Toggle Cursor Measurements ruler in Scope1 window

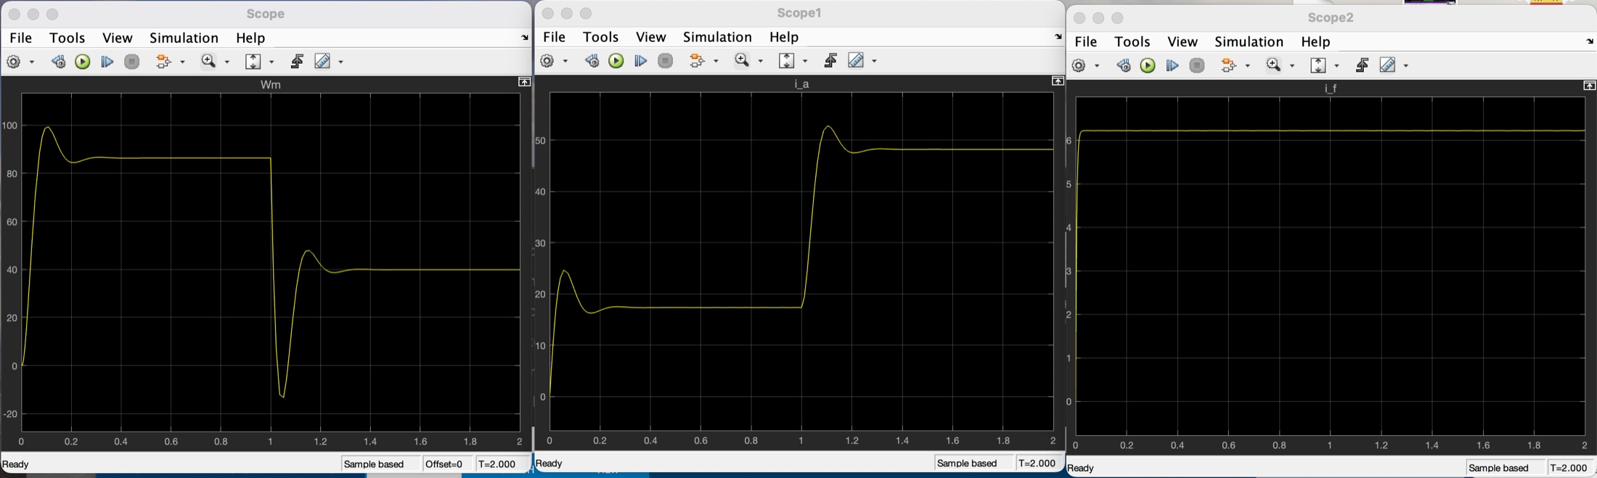[857, 61]
